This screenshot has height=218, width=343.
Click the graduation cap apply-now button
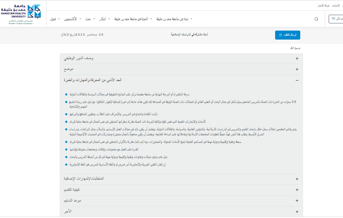[x=336, y=19]
